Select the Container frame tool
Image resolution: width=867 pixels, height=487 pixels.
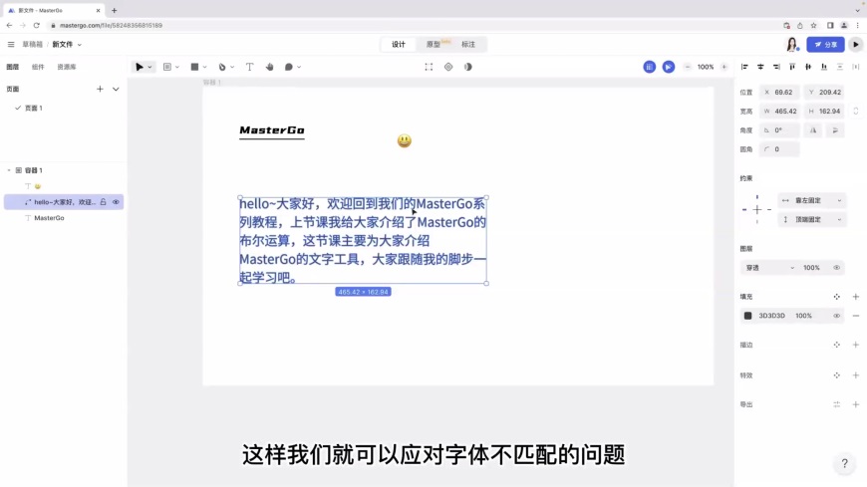[167, 67]
